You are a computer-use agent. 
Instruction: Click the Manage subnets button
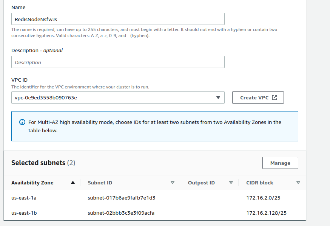coord(280,163)
